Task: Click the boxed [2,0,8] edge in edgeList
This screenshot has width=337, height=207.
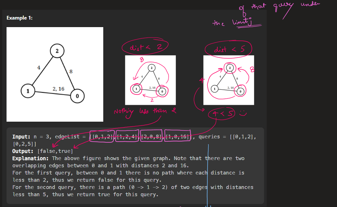Action: [x=152, y=137]
